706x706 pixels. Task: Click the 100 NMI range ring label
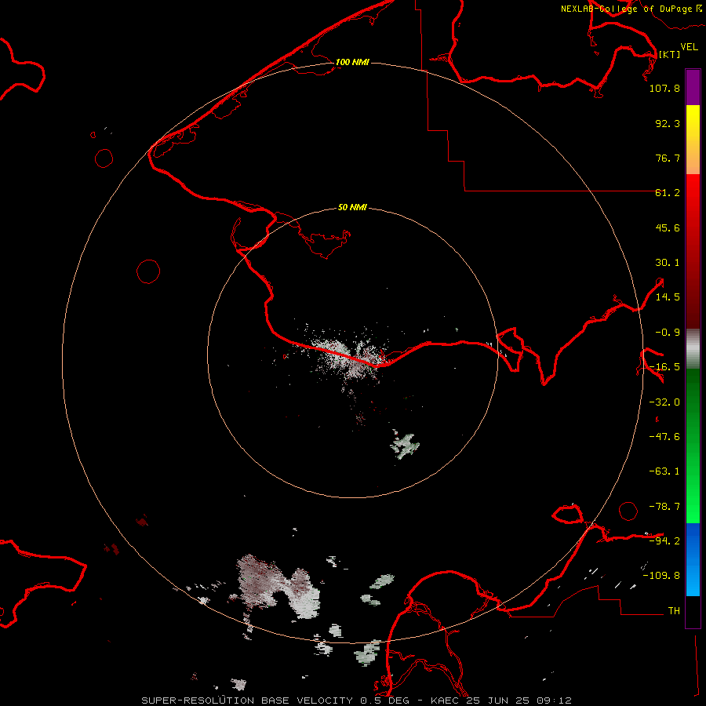352,62
